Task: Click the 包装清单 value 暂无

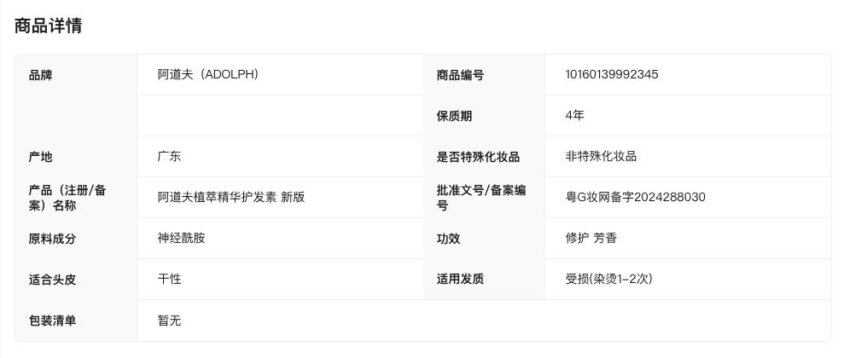Action: pyautogui.click(x=169, y=320)
